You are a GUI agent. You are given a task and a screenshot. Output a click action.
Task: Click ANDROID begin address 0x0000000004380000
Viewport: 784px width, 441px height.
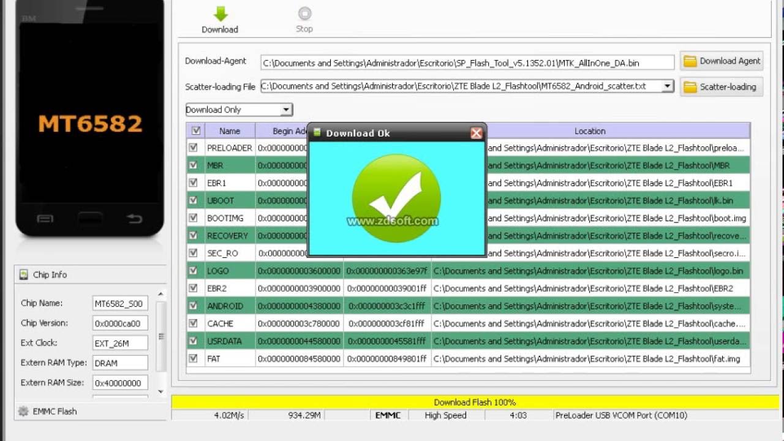[x=299, y=306]
